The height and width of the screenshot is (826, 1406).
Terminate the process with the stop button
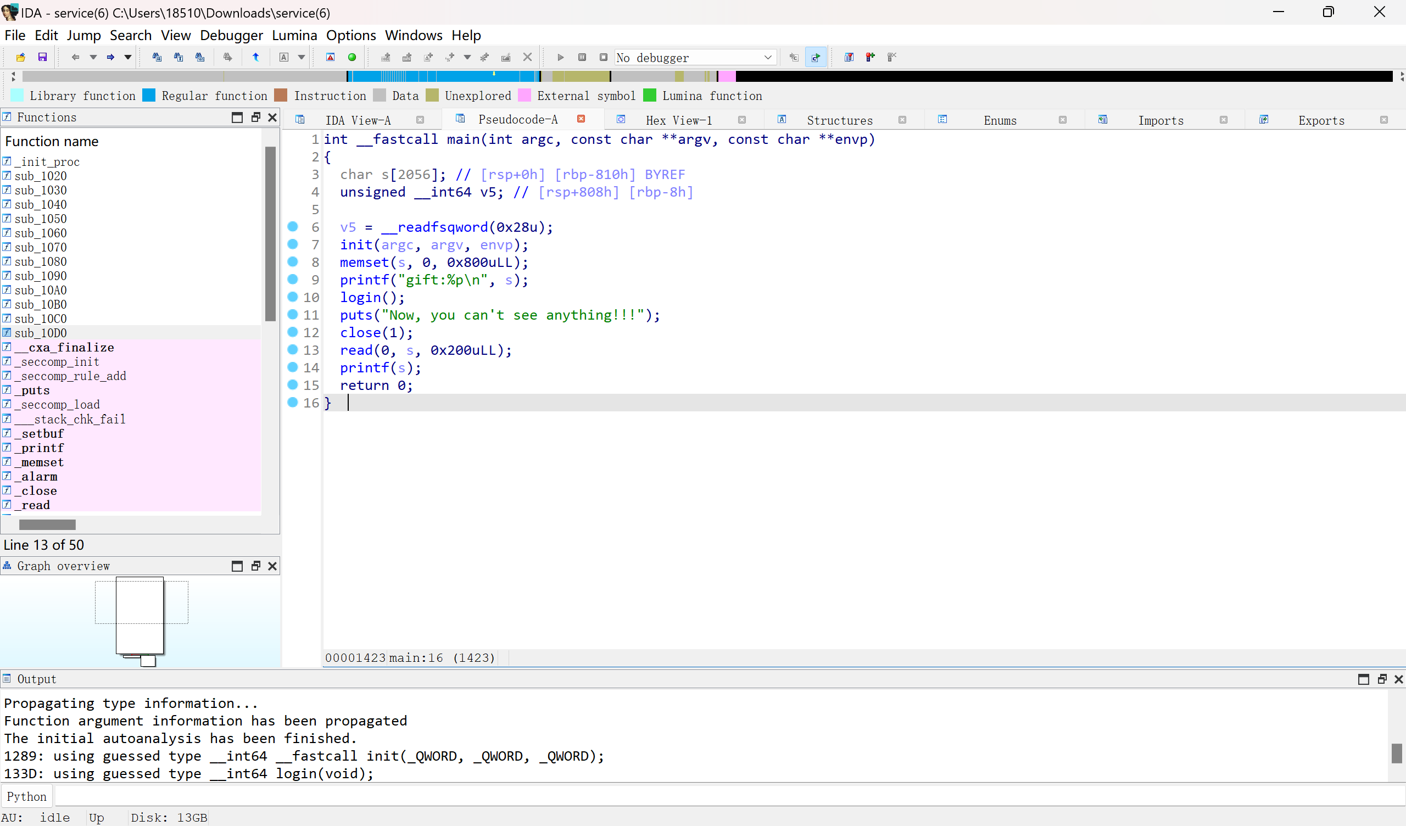click(603, 57)
